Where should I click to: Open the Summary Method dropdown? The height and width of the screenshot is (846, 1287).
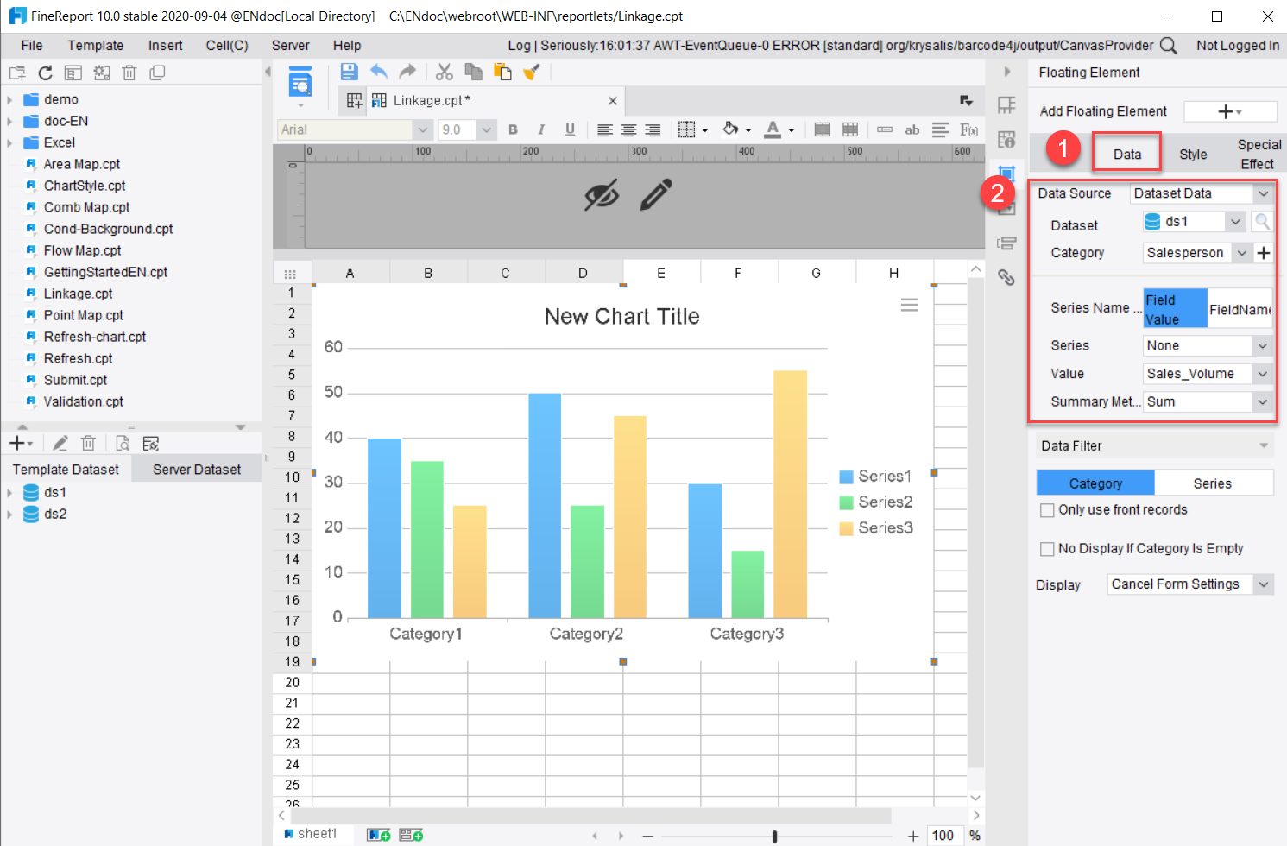[1262, 401]
